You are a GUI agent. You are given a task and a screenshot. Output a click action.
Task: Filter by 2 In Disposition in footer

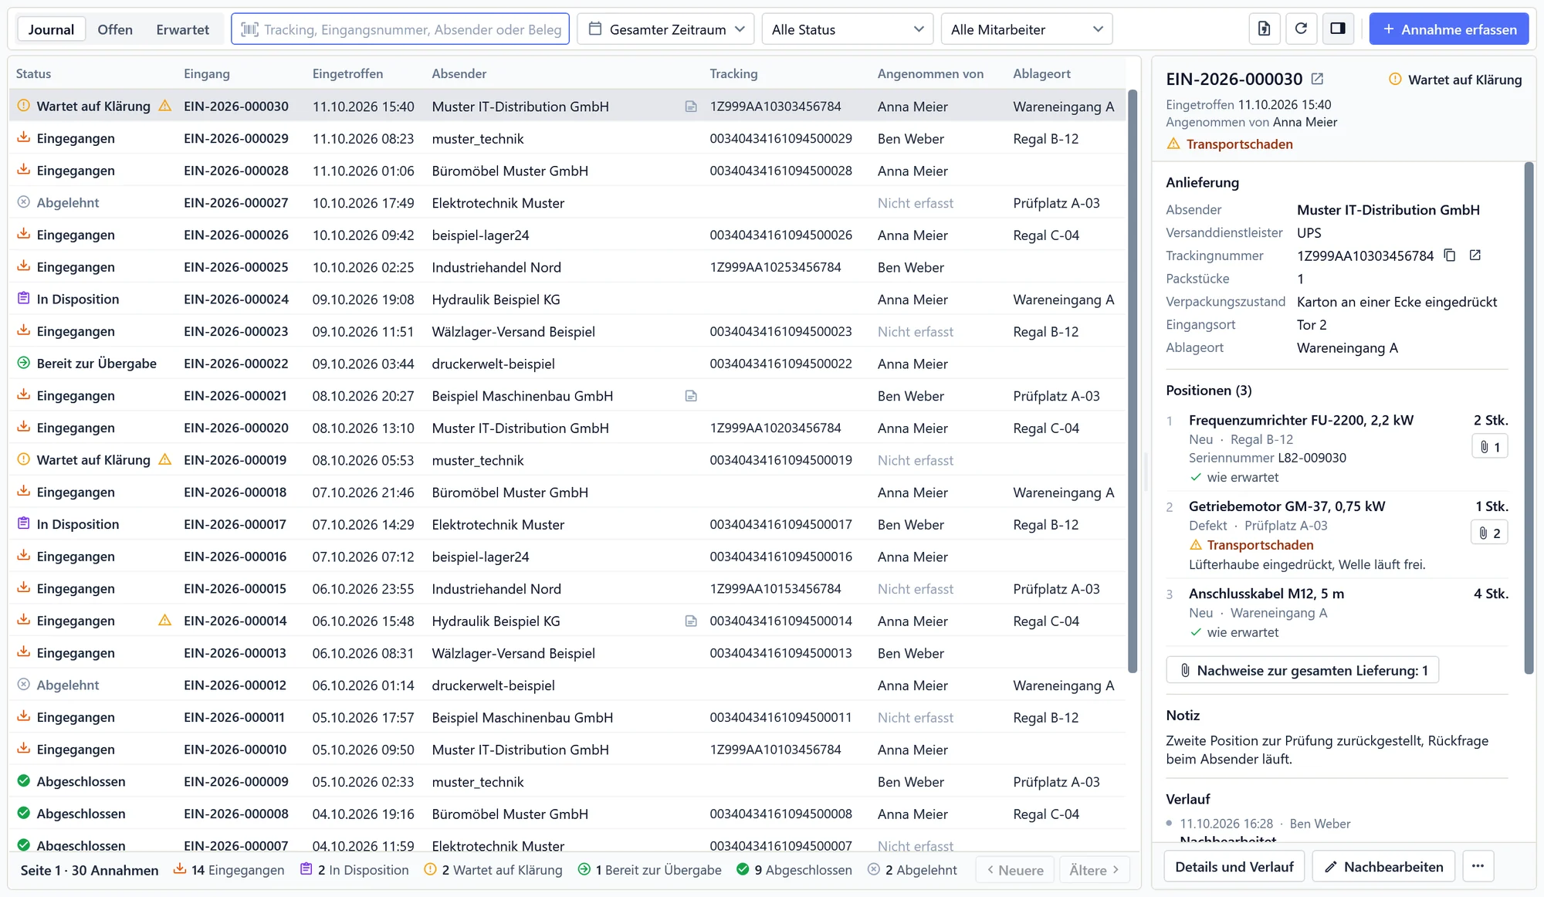[354, 870]
